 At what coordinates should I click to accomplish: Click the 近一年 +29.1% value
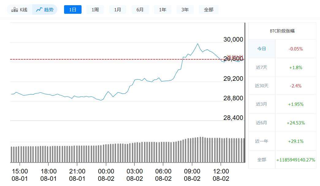coord(295,141)
